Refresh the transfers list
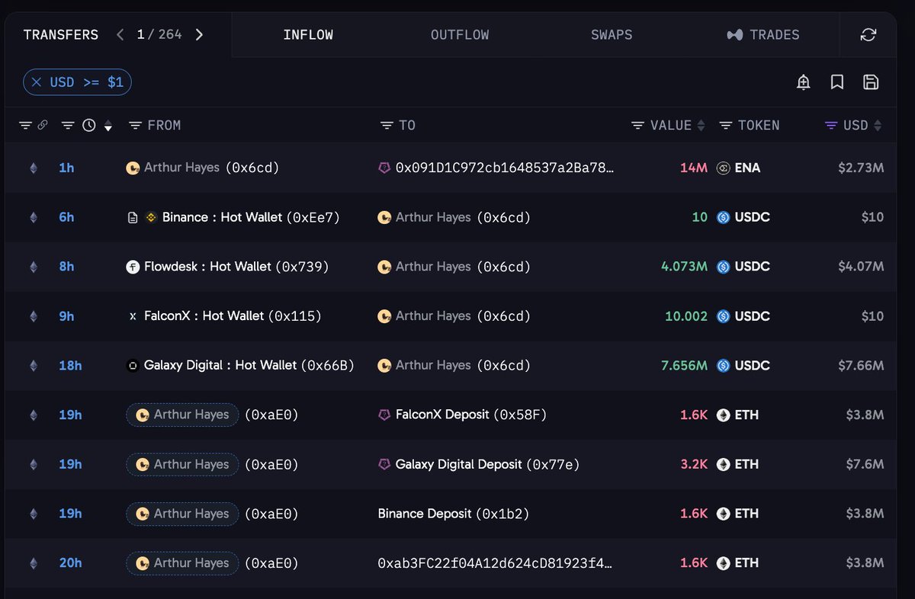 (868, 34)
